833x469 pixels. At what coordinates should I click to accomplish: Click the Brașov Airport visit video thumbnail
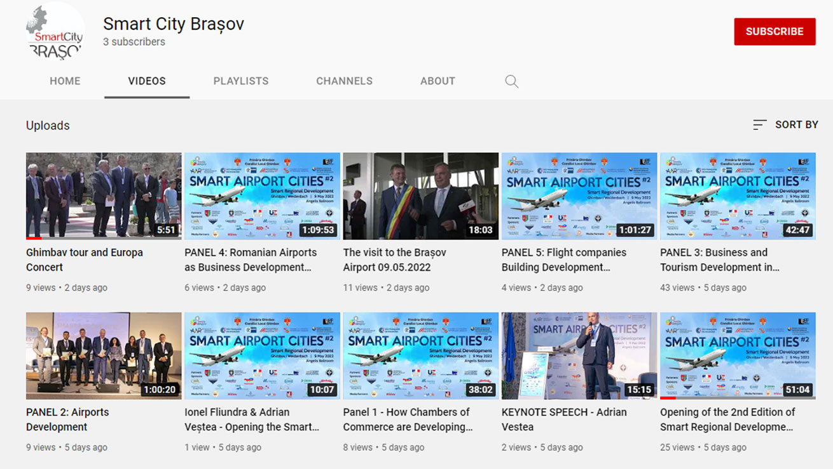click(x=420, y=195)
